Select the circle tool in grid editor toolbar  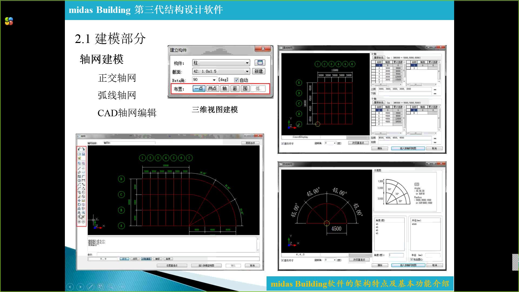79,180
